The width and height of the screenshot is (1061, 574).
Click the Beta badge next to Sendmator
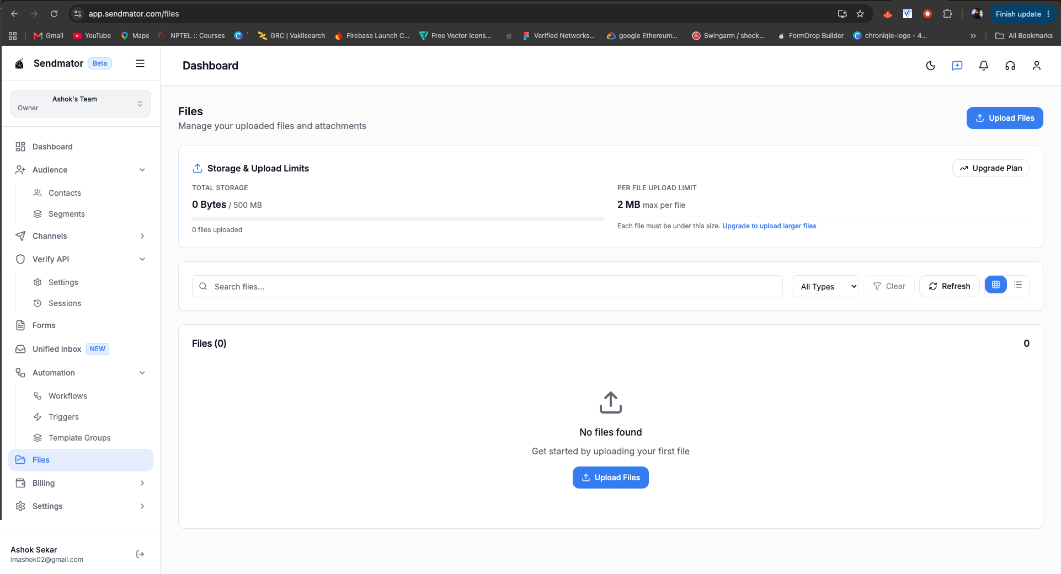click(100, 63)
